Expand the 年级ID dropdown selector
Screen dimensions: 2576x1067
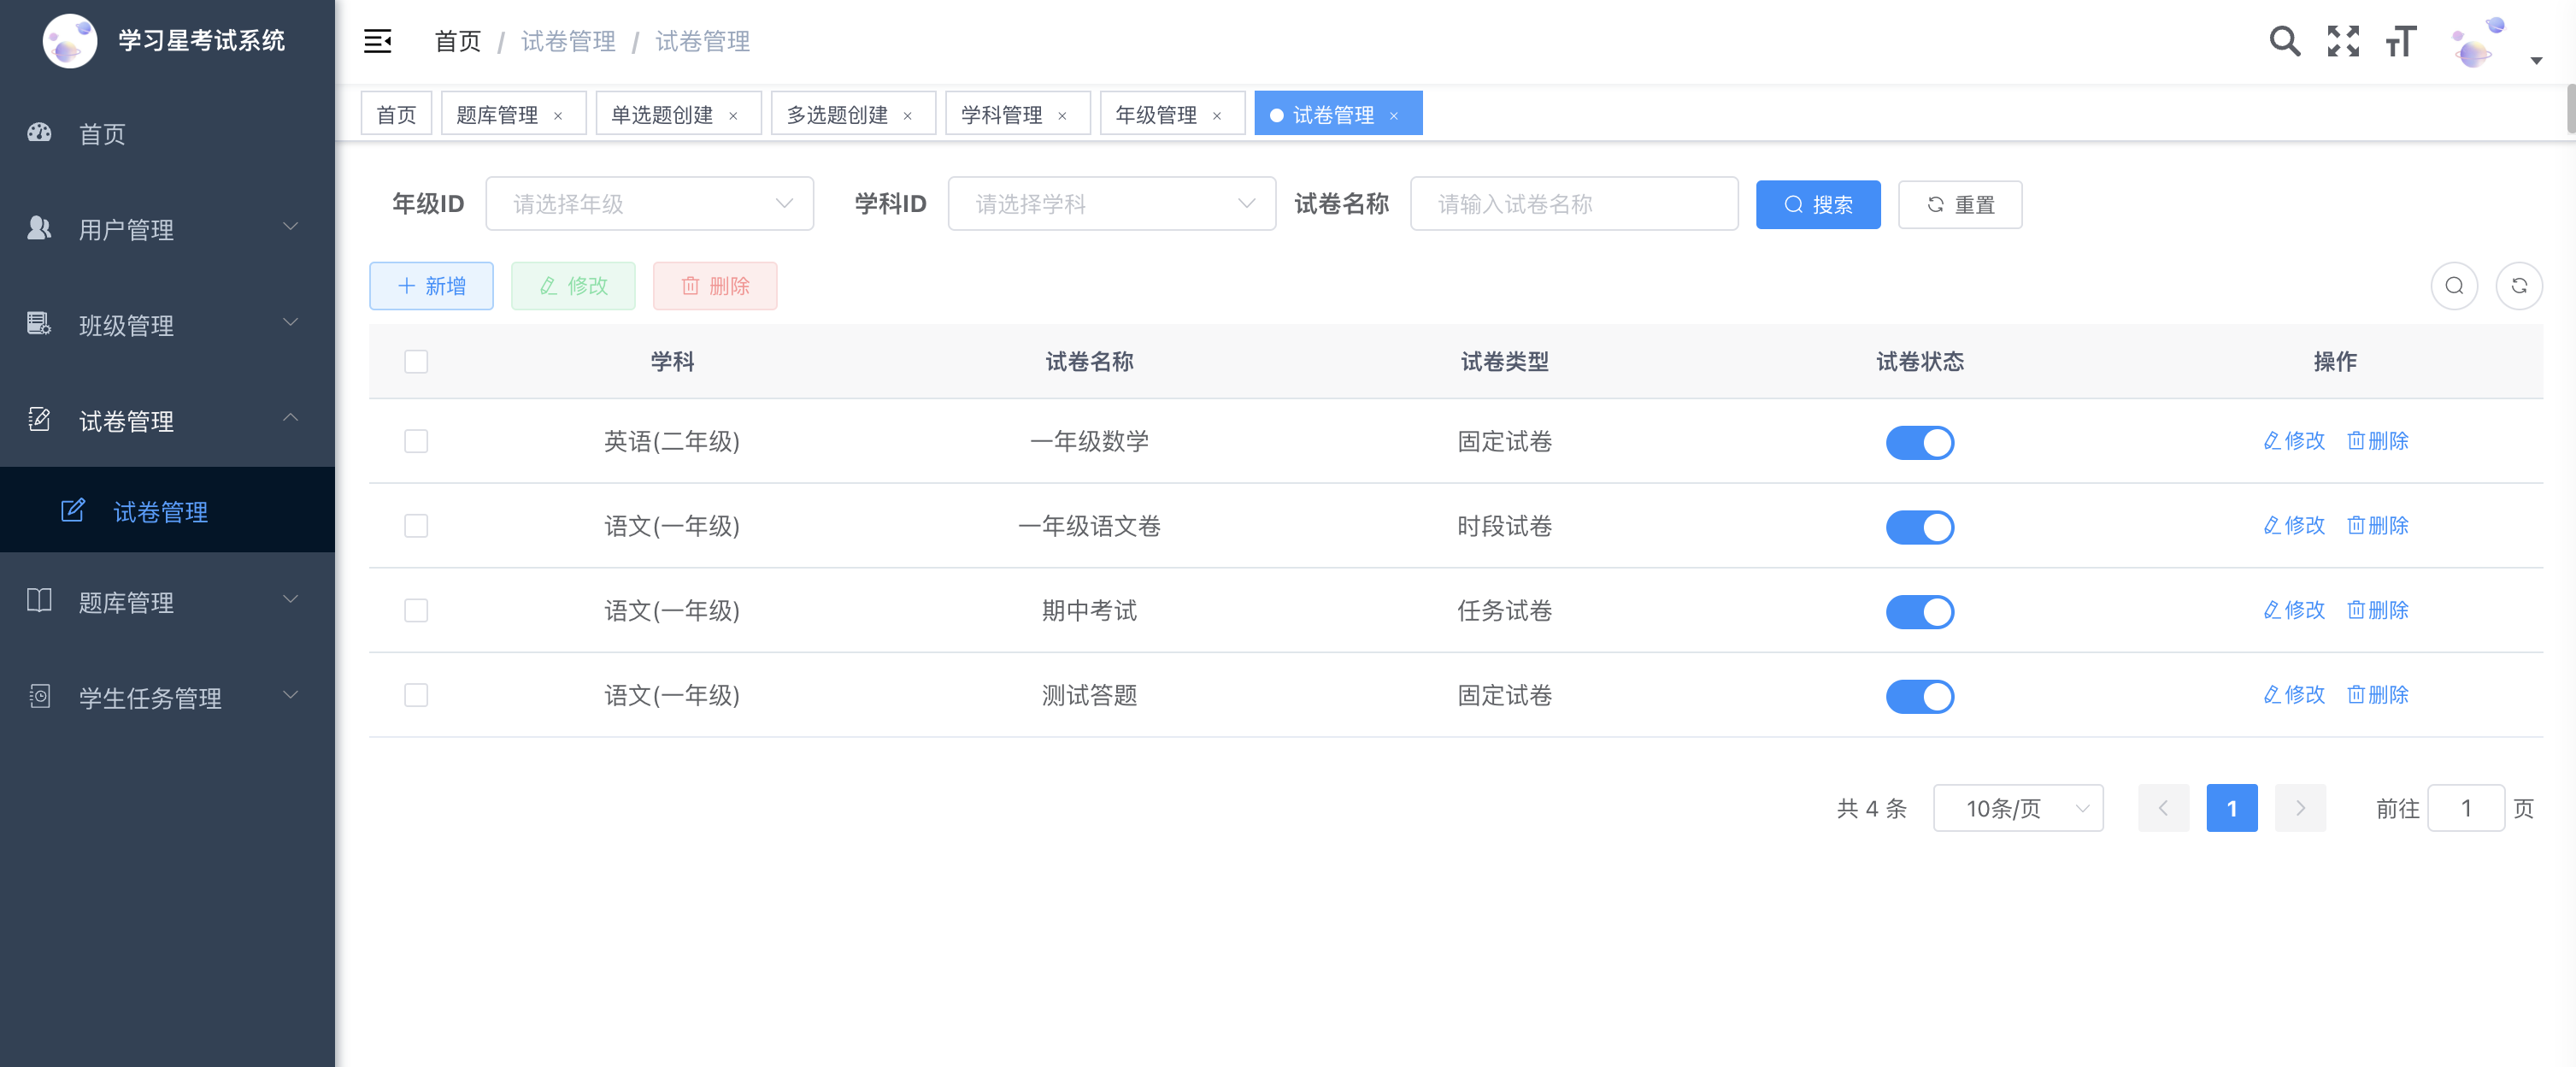650,203
